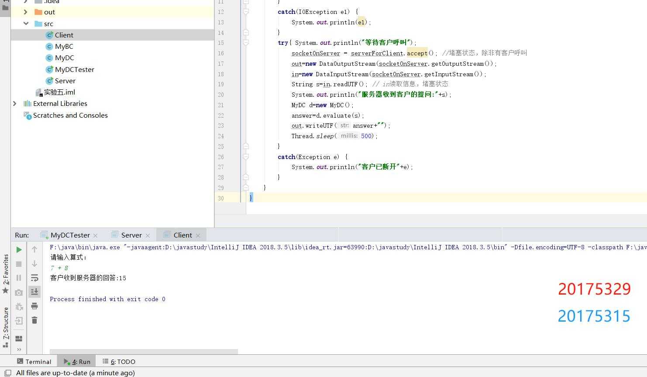This screenshot has height=377, width=647.
Task: Restore the Run panel layout
Action: click(19, 338)
